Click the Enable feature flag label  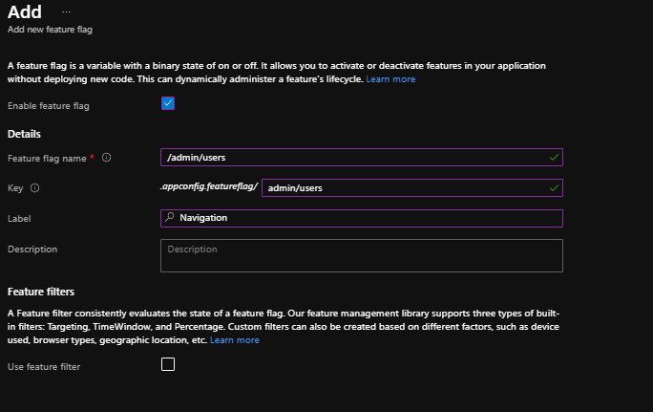(49, 106)
